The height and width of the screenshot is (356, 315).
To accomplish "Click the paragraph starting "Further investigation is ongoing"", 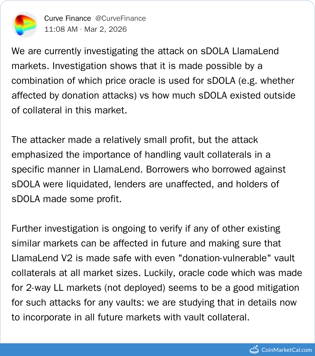I will click(x=156, y=273).
